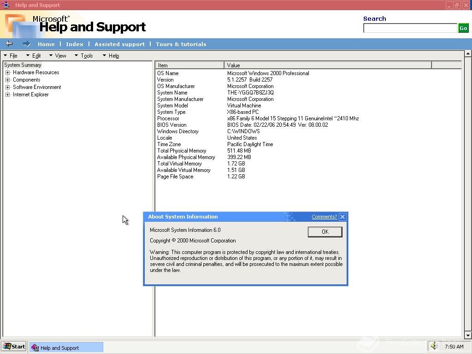Image resolution: width=472 pixels, height=354 pixels.
Task: Open the Edit dropdown menu
Action: click(x=33, y=56)
